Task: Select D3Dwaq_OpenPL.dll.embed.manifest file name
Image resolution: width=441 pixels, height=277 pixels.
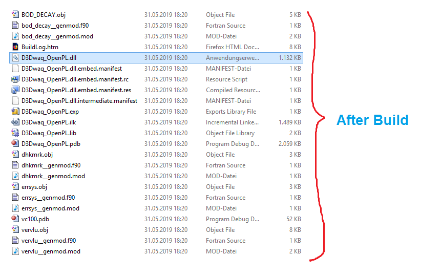Action: pyautogui.click(x=72, y=69)
